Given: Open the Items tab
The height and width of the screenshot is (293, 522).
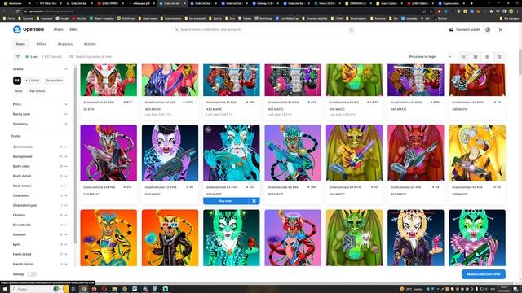Looking at the screenshot, I should pyautogui.click(x=20, y=44).
